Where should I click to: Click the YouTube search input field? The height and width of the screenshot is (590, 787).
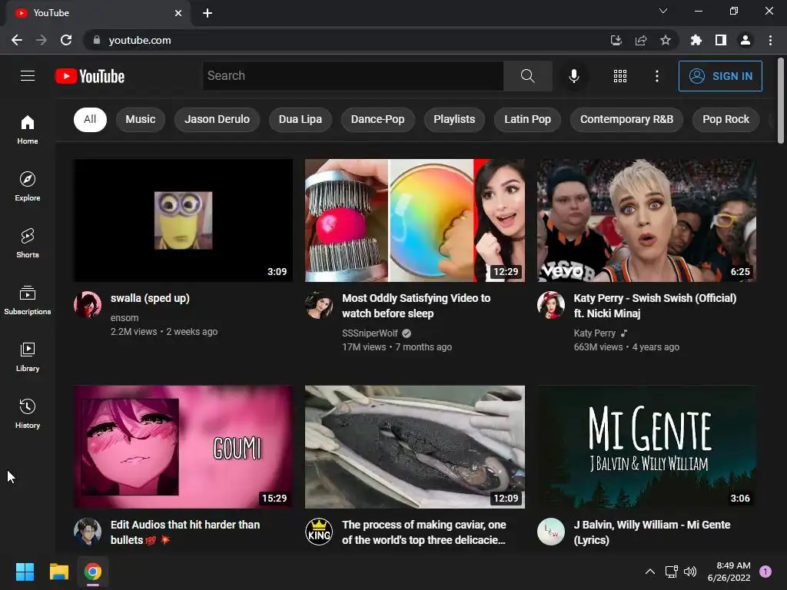tap(353, 76)
